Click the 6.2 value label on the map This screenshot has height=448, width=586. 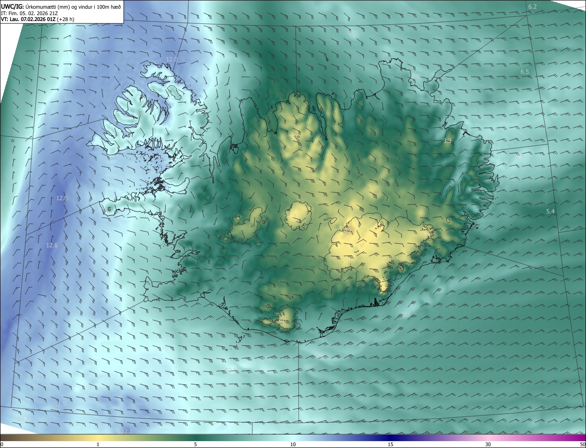[x=532, y=6]
